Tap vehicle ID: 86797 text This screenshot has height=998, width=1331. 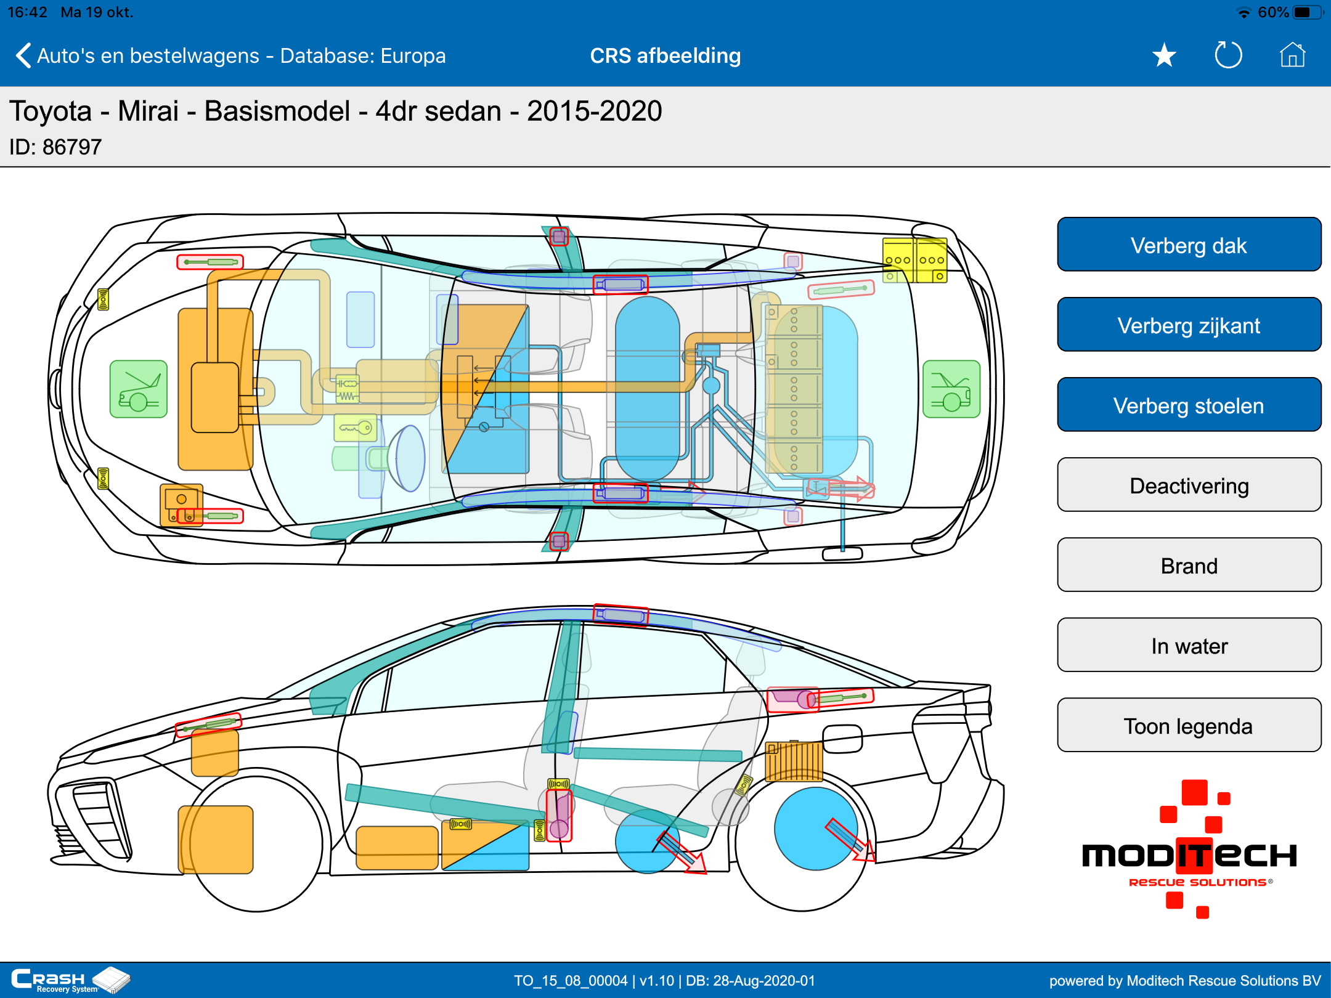[55, 147]
